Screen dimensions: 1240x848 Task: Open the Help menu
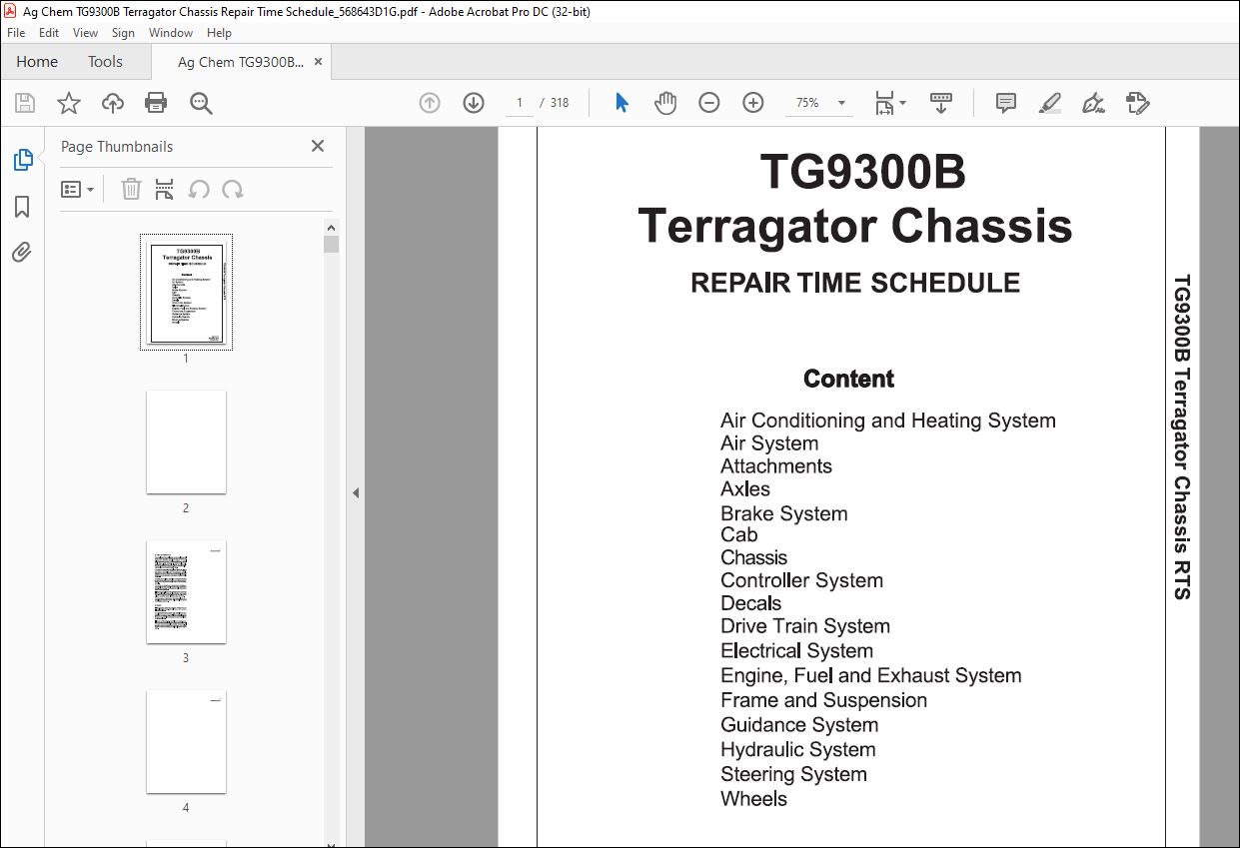[x=219, y=33]
